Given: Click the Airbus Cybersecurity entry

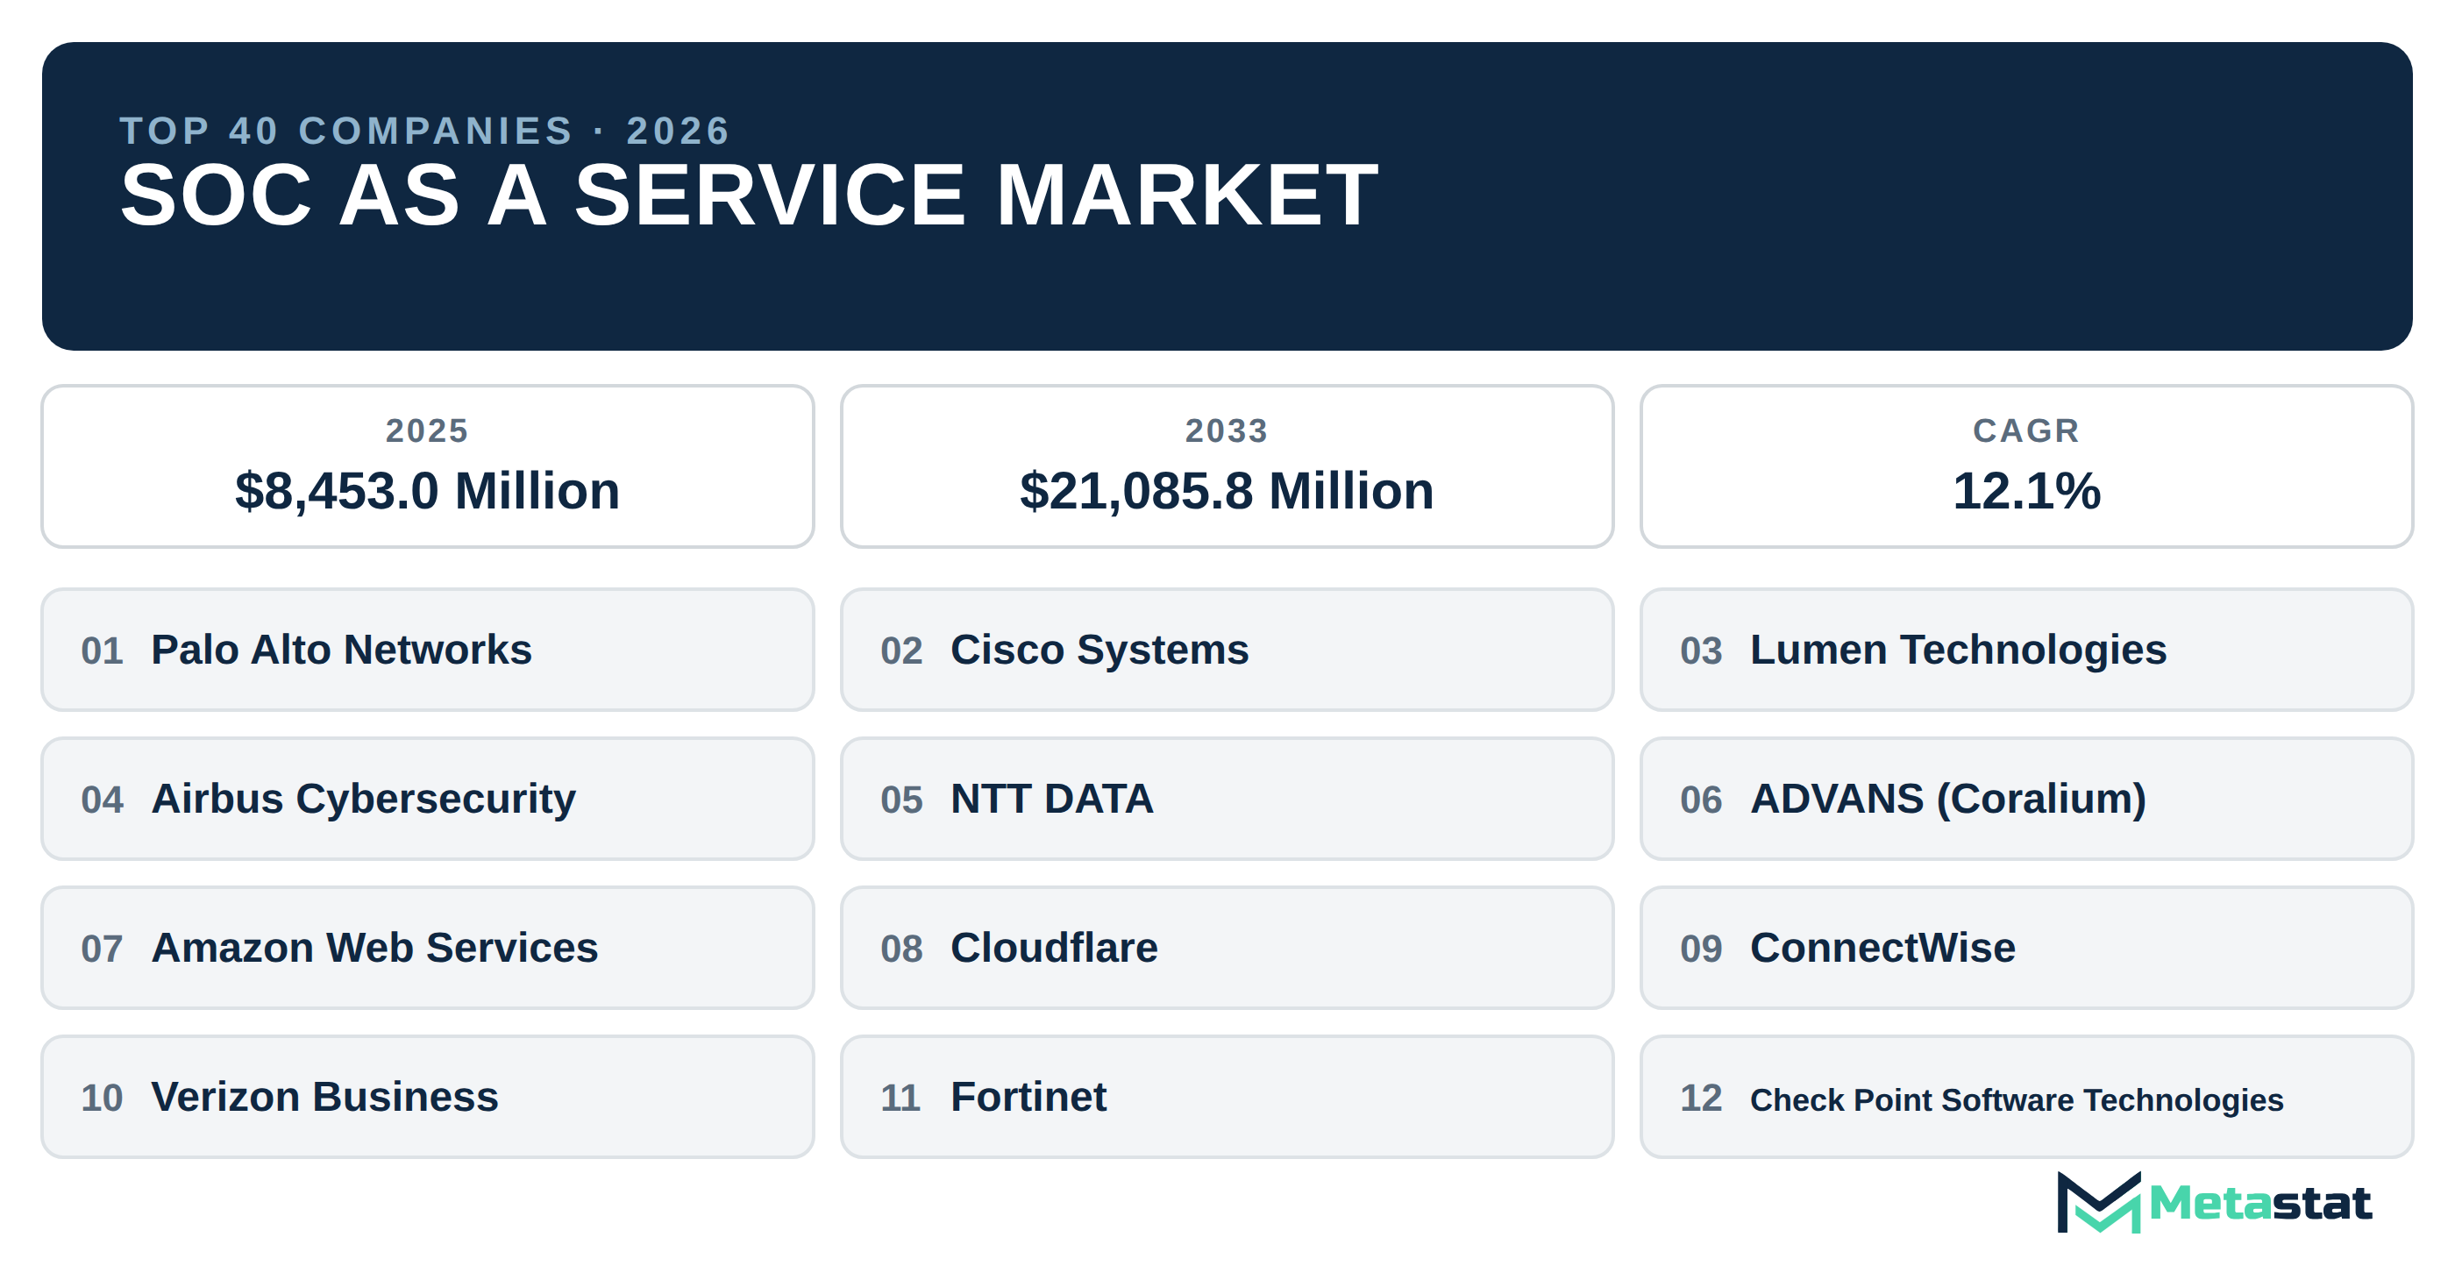Looking at the screenshot, I should [427, 799].
